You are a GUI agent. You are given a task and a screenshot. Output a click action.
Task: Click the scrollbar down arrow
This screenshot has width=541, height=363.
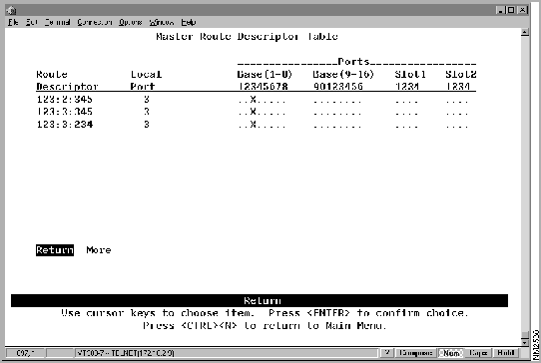coord(525,342)
